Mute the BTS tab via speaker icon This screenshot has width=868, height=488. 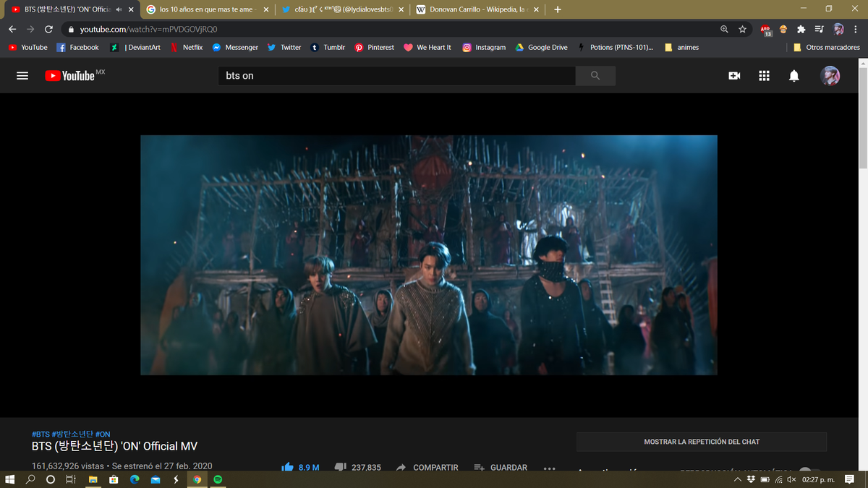[119, 9]
